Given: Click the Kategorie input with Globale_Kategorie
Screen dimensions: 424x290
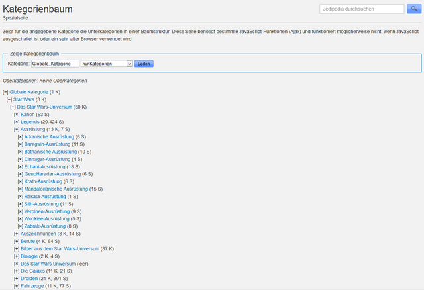Looking at the screenshot, I should point(55,64).
